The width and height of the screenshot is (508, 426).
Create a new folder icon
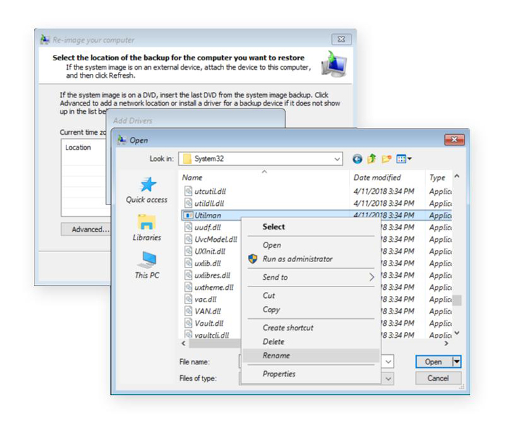pos(387,159)
